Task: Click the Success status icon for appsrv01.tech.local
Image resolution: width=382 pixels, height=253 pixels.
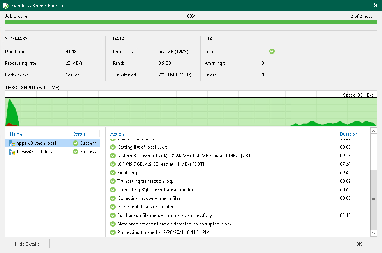Action: tap(75, 143)
